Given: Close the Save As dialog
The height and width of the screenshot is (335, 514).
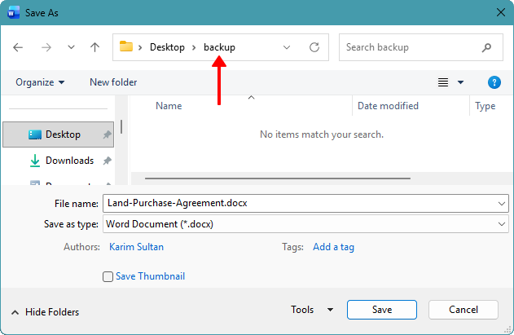Looking at the screenshot, I should [501, 12].
